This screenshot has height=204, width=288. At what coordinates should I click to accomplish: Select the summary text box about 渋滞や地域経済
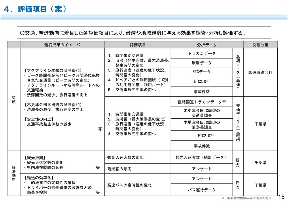(x=144, y=33)
